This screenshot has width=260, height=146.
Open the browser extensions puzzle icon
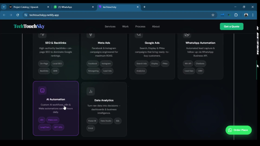tap(236, 15)
